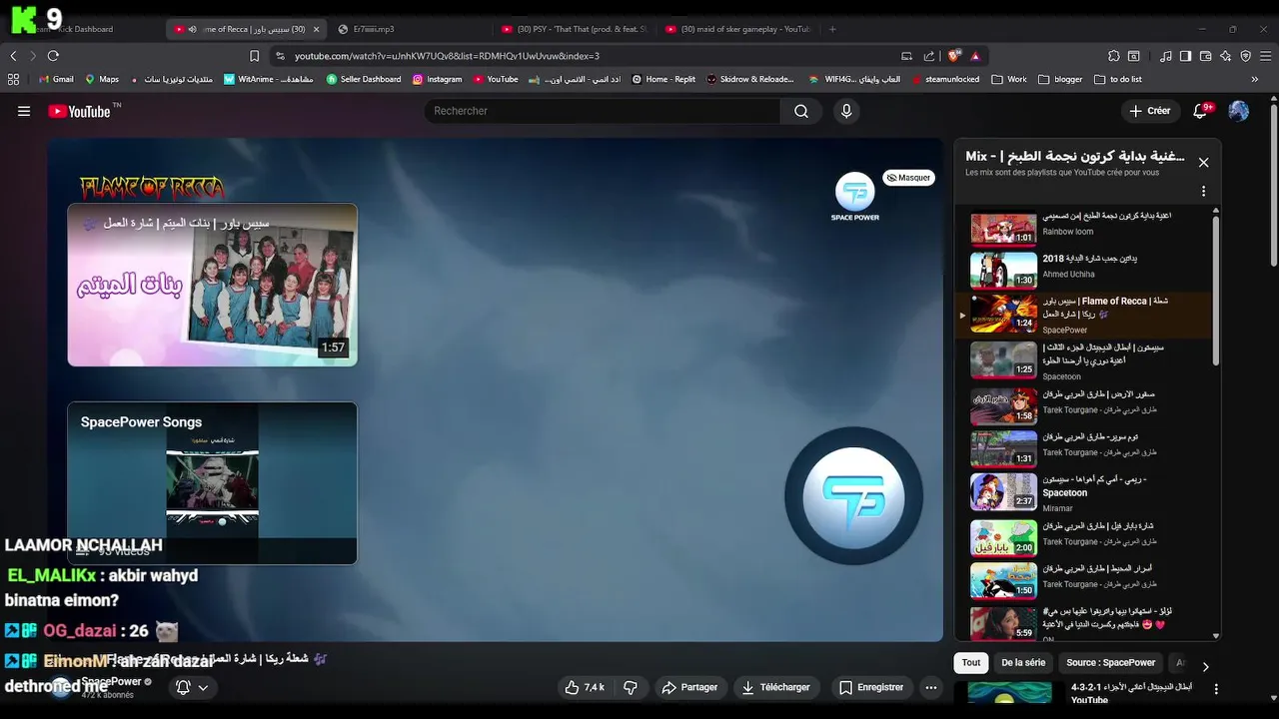Open a new browser tab

[x=832, y=29]
